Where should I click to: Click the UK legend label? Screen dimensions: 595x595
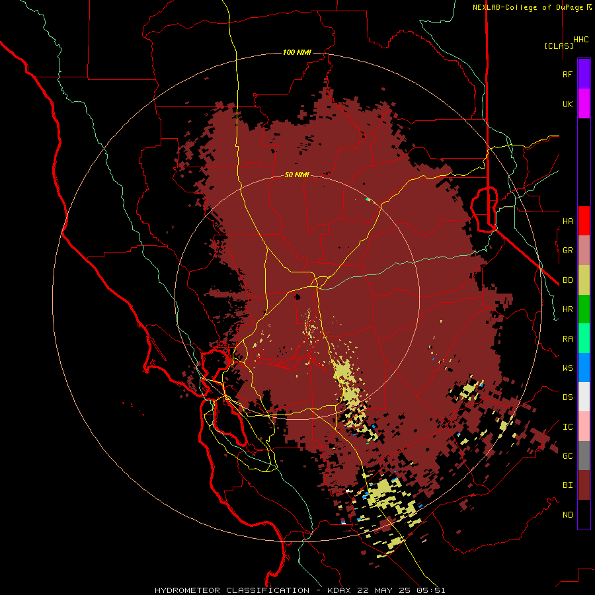point(567,104)
